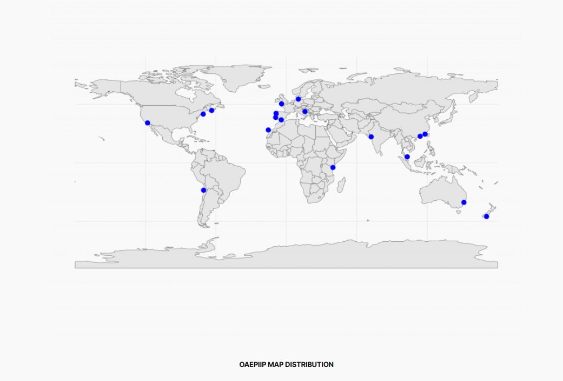Click the blue marker at Canary Islands

pos(268,130)
